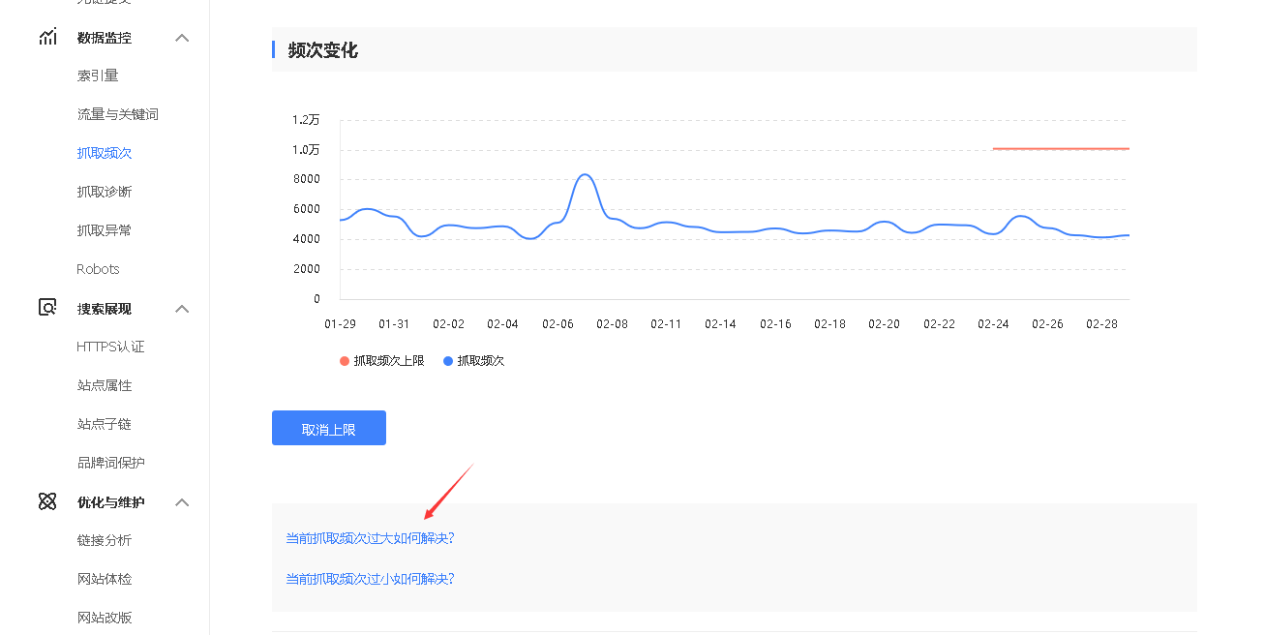1265x635 pixels.
Task: Collapse the 优化与维护 section chevron
Action: tap(182, 502)
